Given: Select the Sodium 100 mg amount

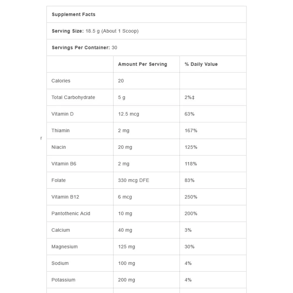Looking at the screenshot, I should (127, 263).
